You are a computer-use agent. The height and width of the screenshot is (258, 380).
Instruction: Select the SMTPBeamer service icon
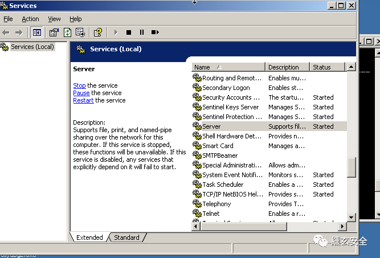click(x=197, y=155)
